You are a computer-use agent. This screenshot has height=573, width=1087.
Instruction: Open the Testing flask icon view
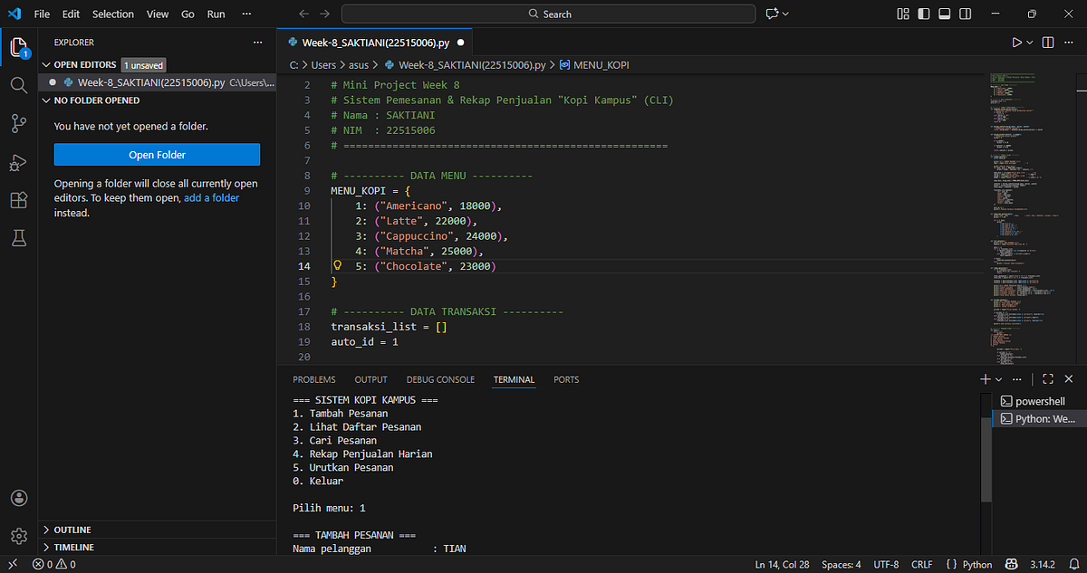[18, 239]
